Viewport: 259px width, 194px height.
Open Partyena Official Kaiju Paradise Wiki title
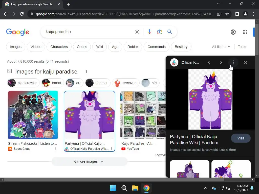coord(194,139)
